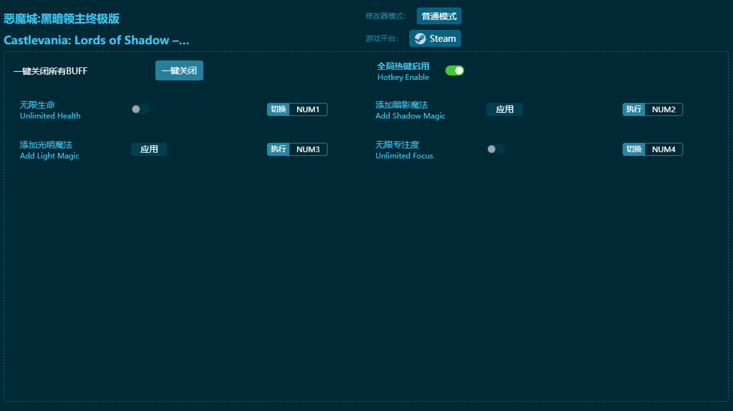Click the Steam logo icon
The width and height of the screenshot is (733, 411).
420,39
